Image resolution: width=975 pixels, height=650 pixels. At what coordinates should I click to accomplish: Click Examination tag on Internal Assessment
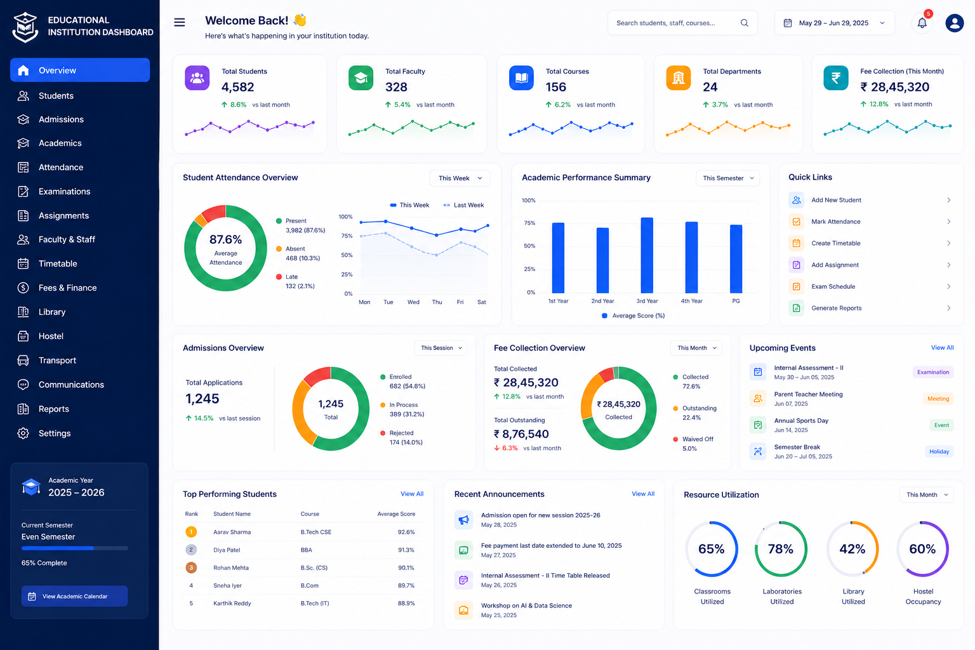click(x=933, y=372)
